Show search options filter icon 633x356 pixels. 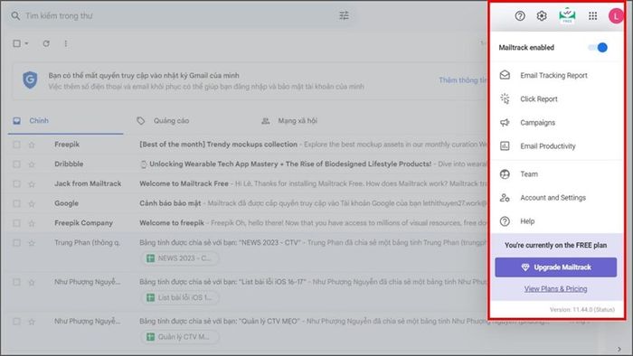[344, 15]
